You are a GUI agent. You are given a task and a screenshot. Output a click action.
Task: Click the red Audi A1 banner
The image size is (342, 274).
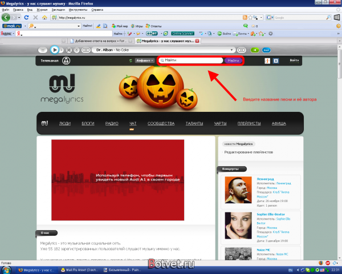point(118,180)
